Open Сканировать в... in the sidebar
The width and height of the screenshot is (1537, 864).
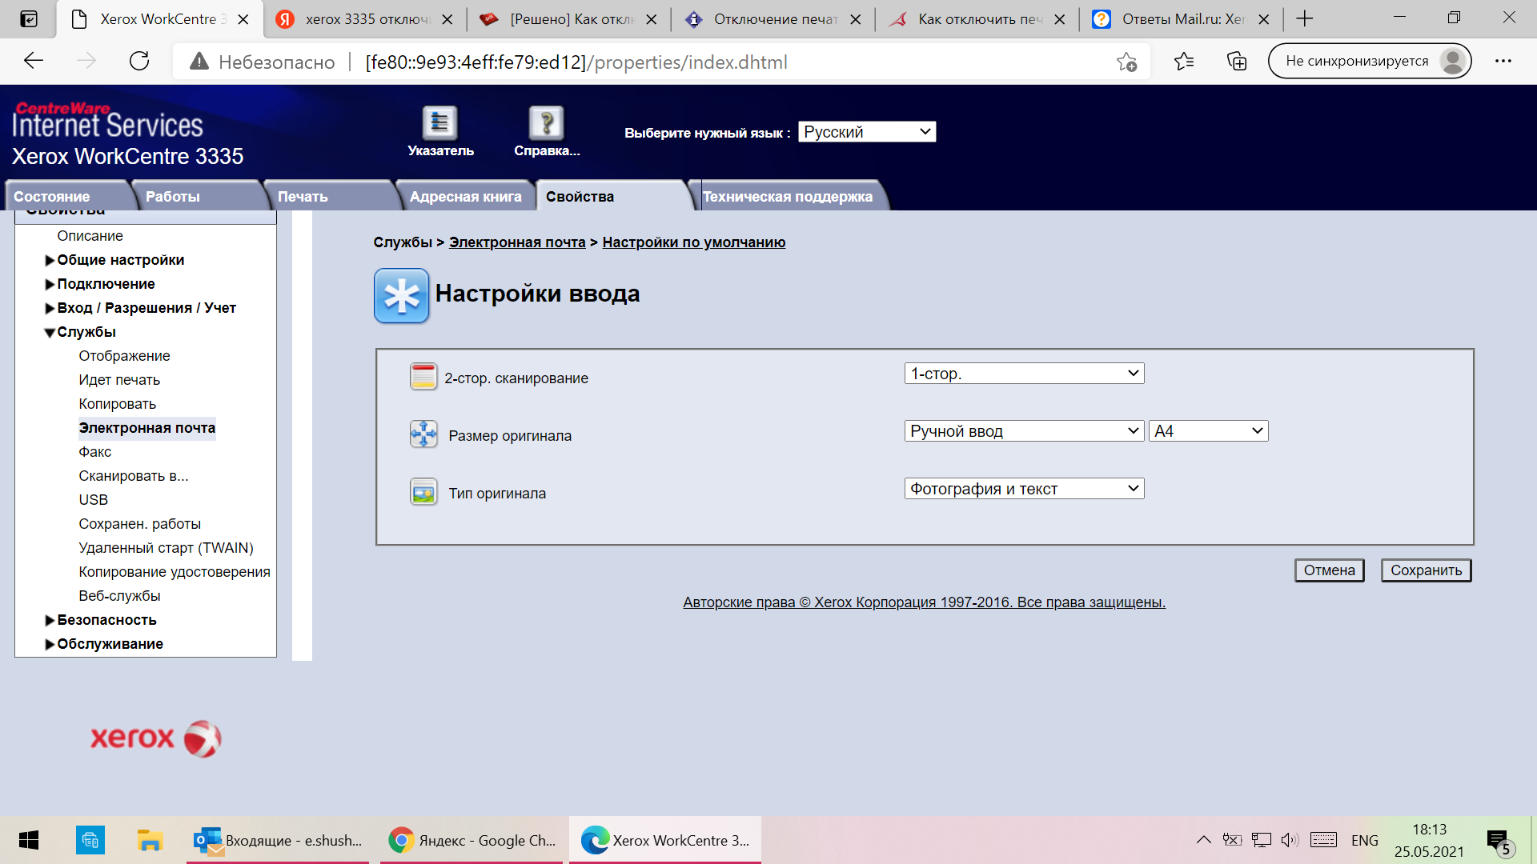coord(134,476)
